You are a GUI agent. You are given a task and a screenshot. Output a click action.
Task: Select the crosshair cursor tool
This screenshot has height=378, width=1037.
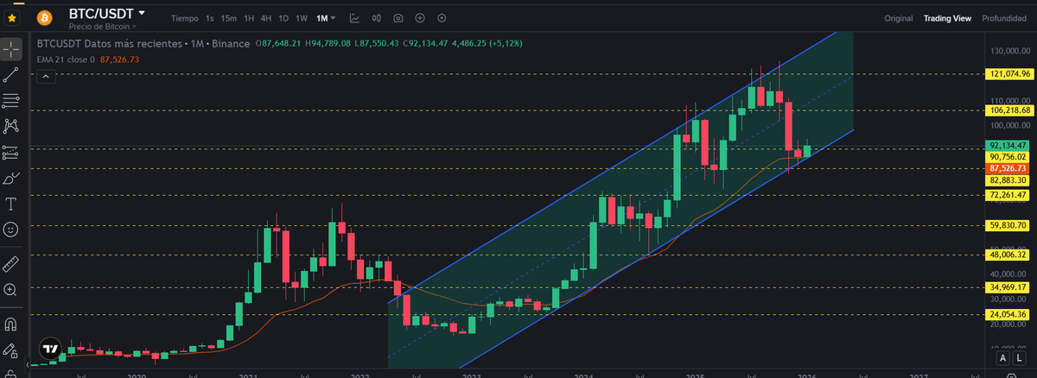(11, 48)
